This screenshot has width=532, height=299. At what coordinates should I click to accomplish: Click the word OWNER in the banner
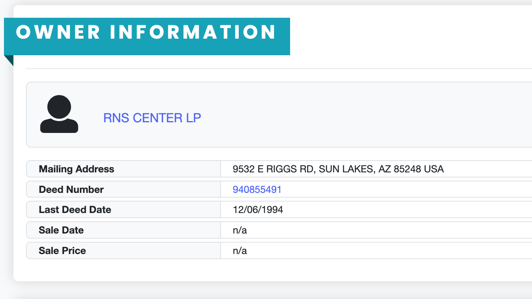point(58,32)
